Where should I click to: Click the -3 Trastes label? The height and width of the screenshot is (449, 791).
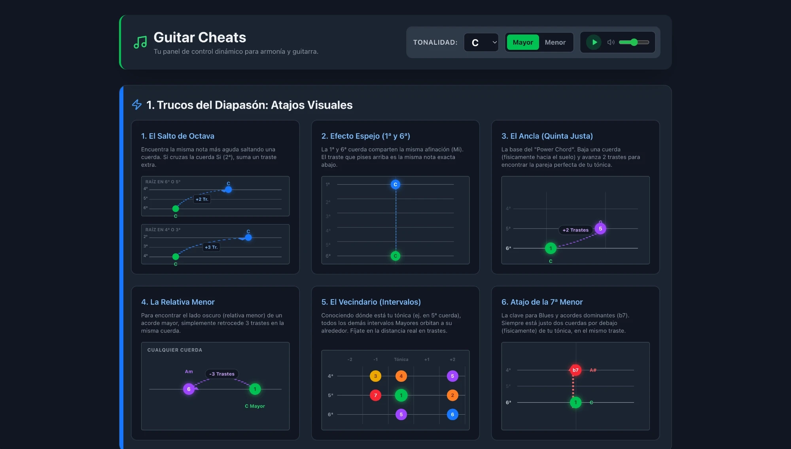pyautogui.click(x=222, y=374)
